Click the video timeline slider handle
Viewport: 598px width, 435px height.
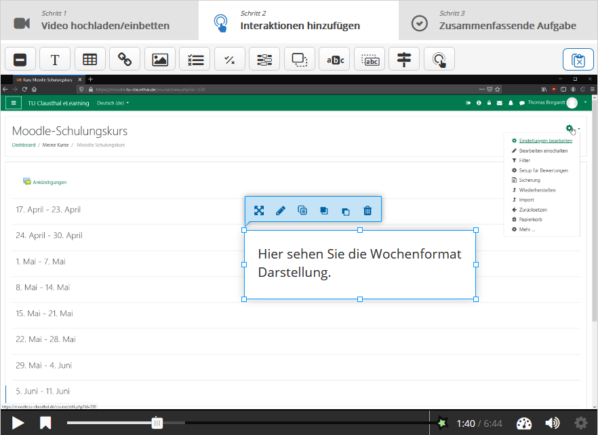coord(157,423)
